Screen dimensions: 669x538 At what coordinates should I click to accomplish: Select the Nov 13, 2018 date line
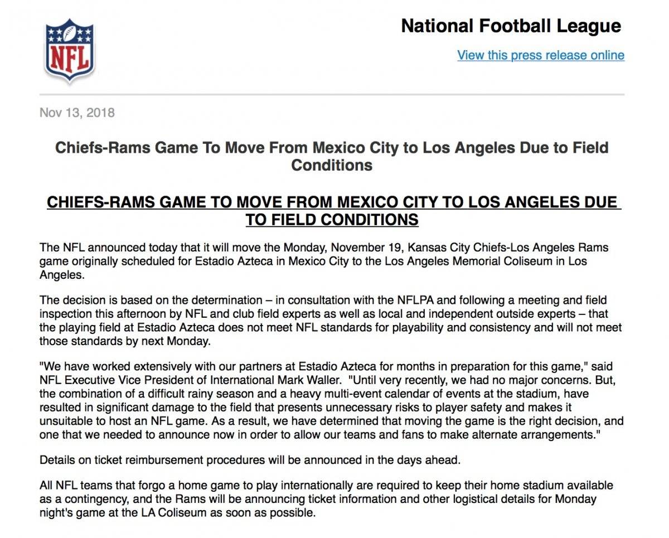77,113
